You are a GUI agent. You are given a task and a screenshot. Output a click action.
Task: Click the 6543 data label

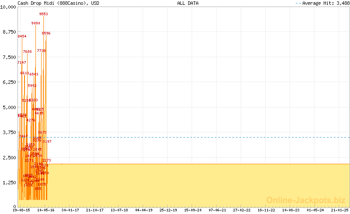[34, 74]
